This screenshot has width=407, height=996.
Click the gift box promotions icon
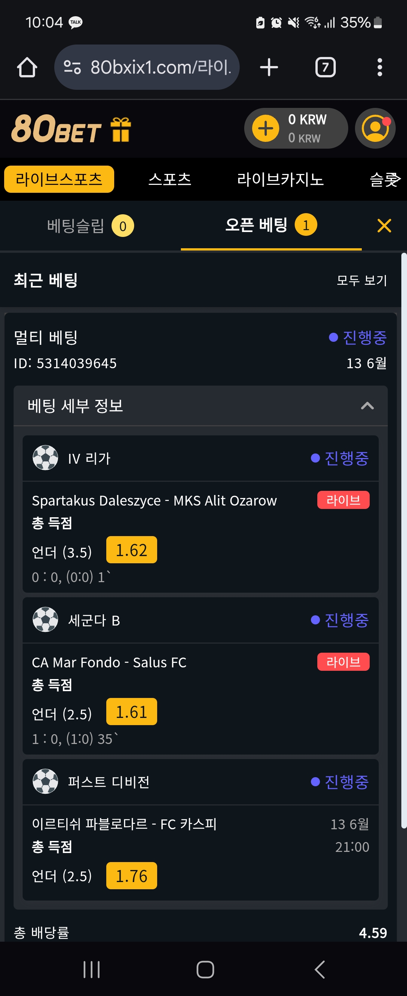pos(121,129)
